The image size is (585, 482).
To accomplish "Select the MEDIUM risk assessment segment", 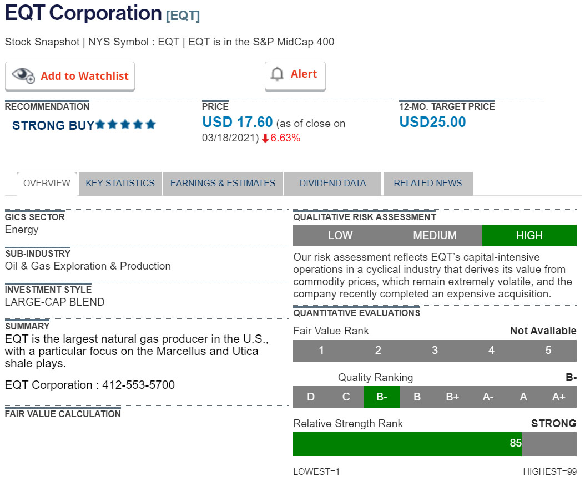I will pos(435,236).
